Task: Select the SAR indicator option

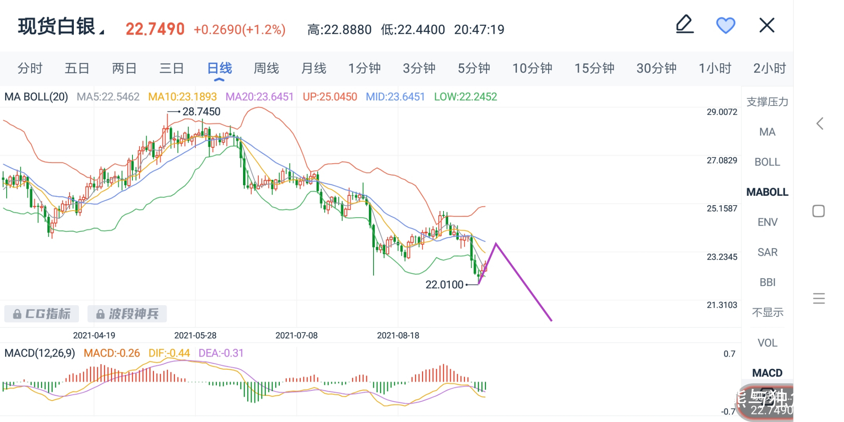Action: point(767,252)
